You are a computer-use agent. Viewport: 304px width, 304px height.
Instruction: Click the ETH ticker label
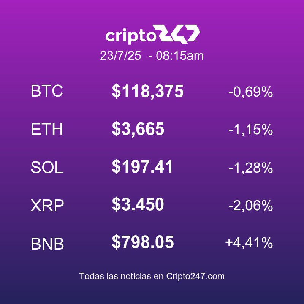[x=47, y=129]
